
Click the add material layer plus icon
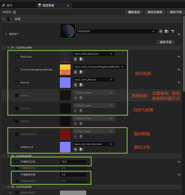click(x=14, y=12)
